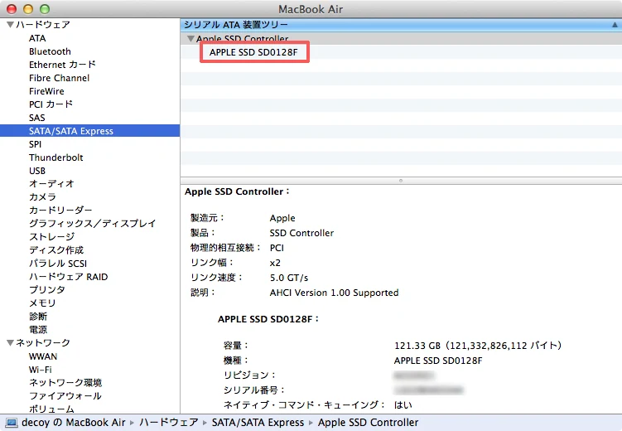
Task: Click the シリアル番号 label
Action: pos(254,390)
